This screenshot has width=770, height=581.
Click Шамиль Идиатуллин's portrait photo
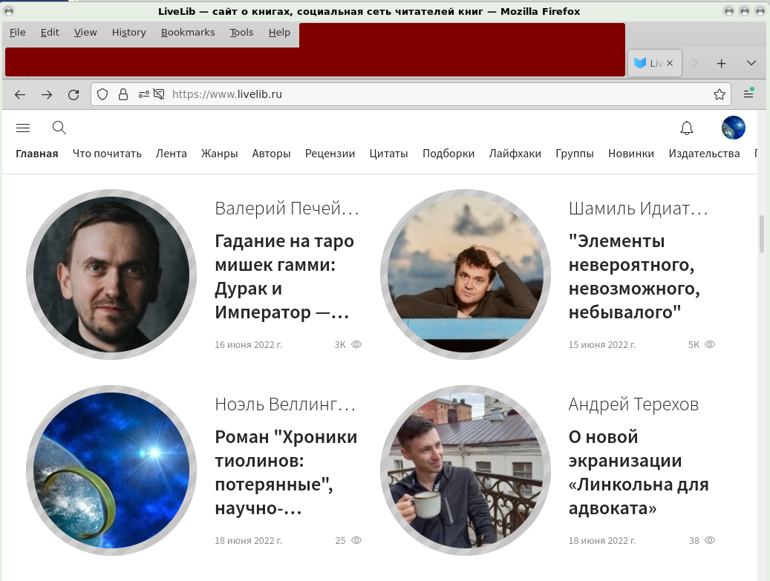tap(466, 275)
